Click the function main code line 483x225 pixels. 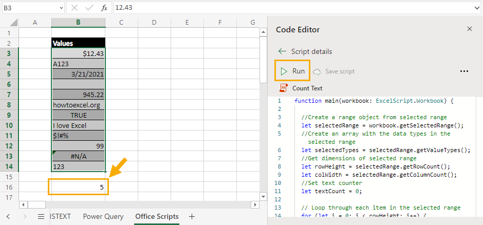click(x=374, y=101)
